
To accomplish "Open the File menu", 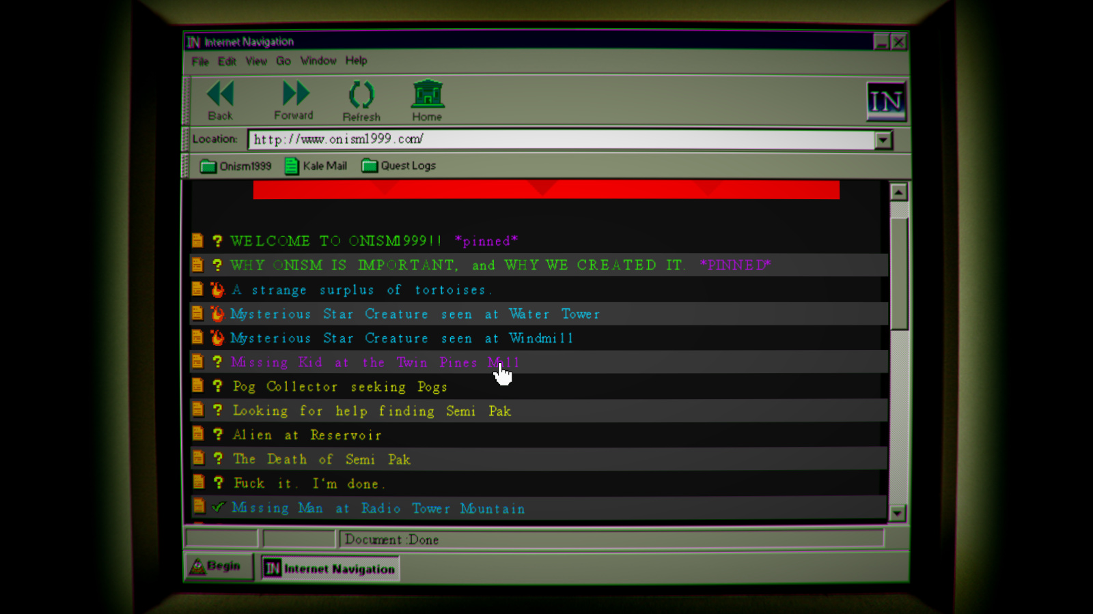I will coord(199,61).
